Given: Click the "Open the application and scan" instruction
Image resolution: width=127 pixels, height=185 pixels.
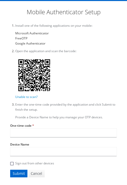Looking at the screenshot, I should (46, 51).
